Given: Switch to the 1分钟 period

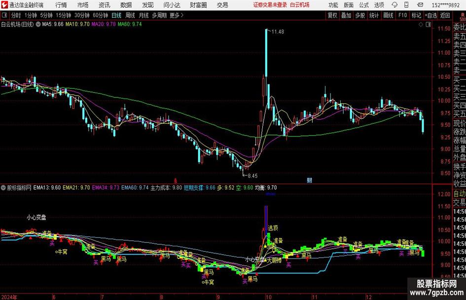Looking at the screenshot, I should (31, 15).
